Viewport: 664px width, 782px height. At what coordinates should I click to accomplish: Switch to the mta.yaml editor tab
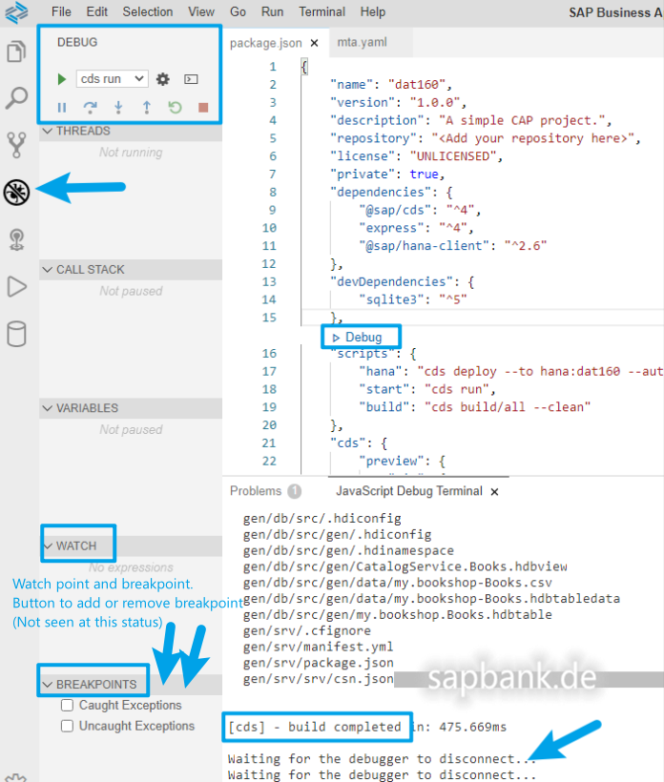(362, 43)
